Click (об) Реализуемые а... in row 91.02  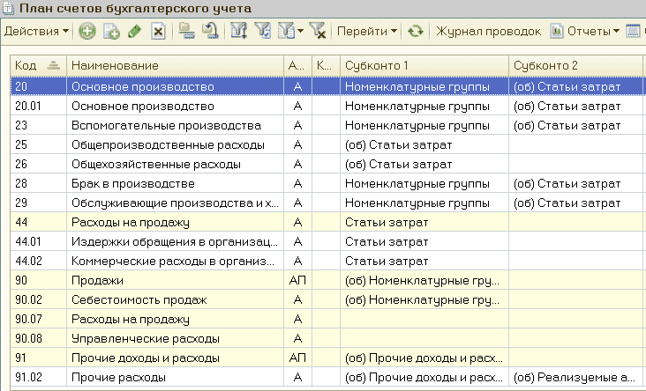(575, 377)
